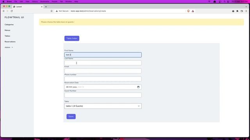
Task: Go to Reservations in the sidebar
Action: [10, 42]
